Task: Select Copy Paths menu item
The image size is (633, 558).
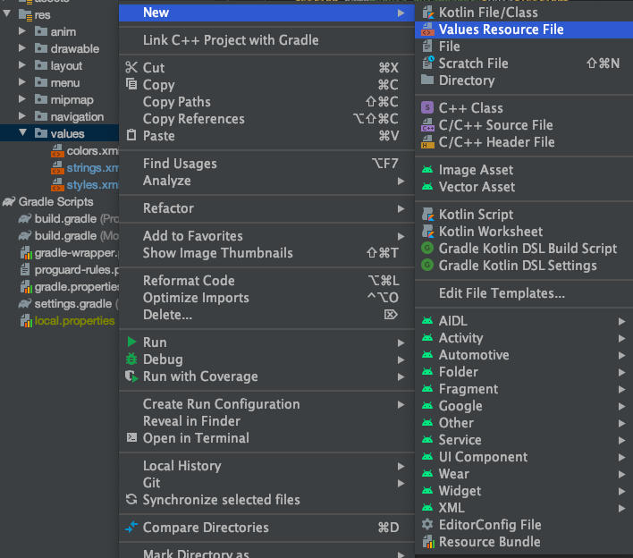Action: point(266,102)
